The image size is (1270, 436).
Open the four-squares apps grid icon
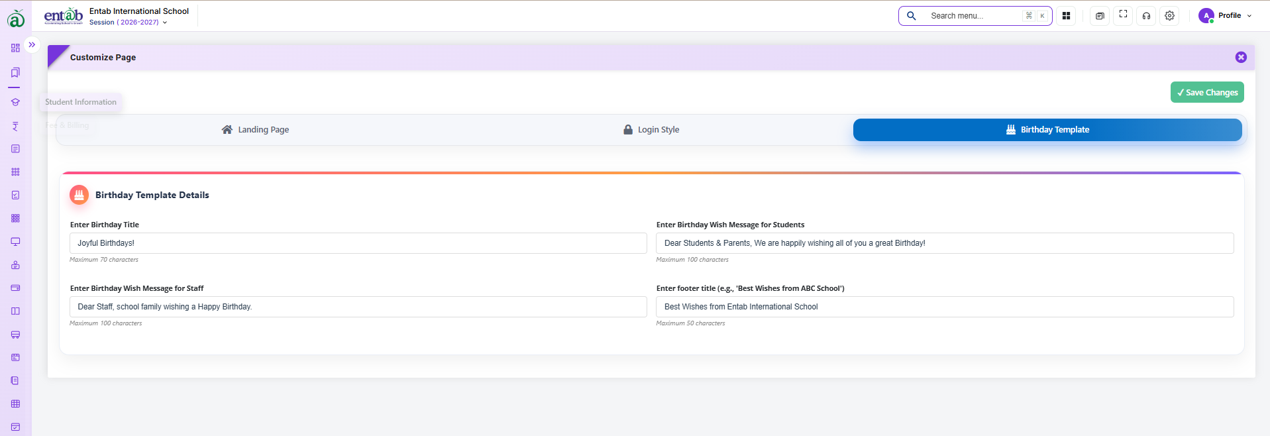pyautogui.click(x=1066, y=16)
